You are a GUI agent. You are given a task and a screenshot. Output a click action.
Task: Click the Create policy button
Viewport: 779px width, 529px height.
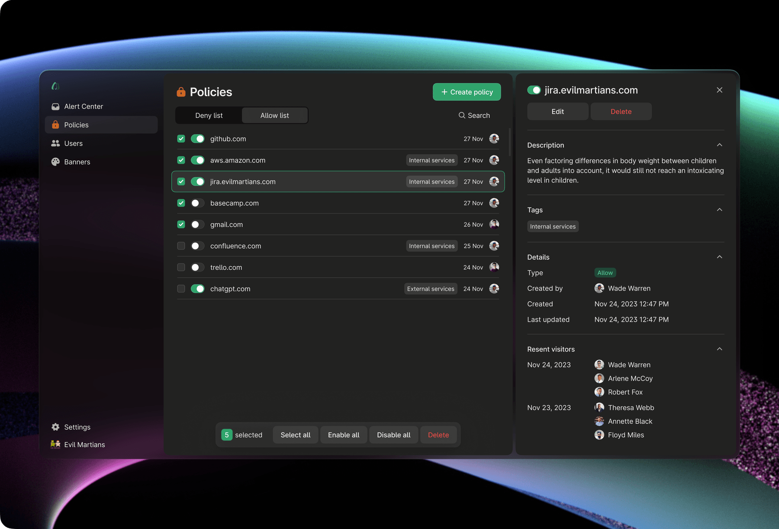[467, 92]
